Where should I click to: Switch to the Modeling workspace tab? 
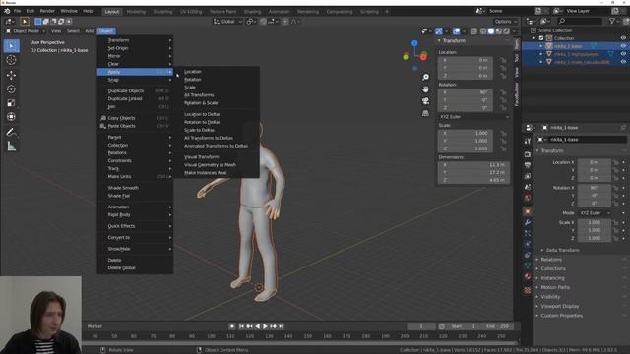[x=136, y=12]
